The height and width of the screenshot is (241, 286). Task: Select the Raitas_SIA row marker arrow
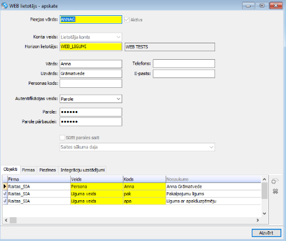coord(5,186)
